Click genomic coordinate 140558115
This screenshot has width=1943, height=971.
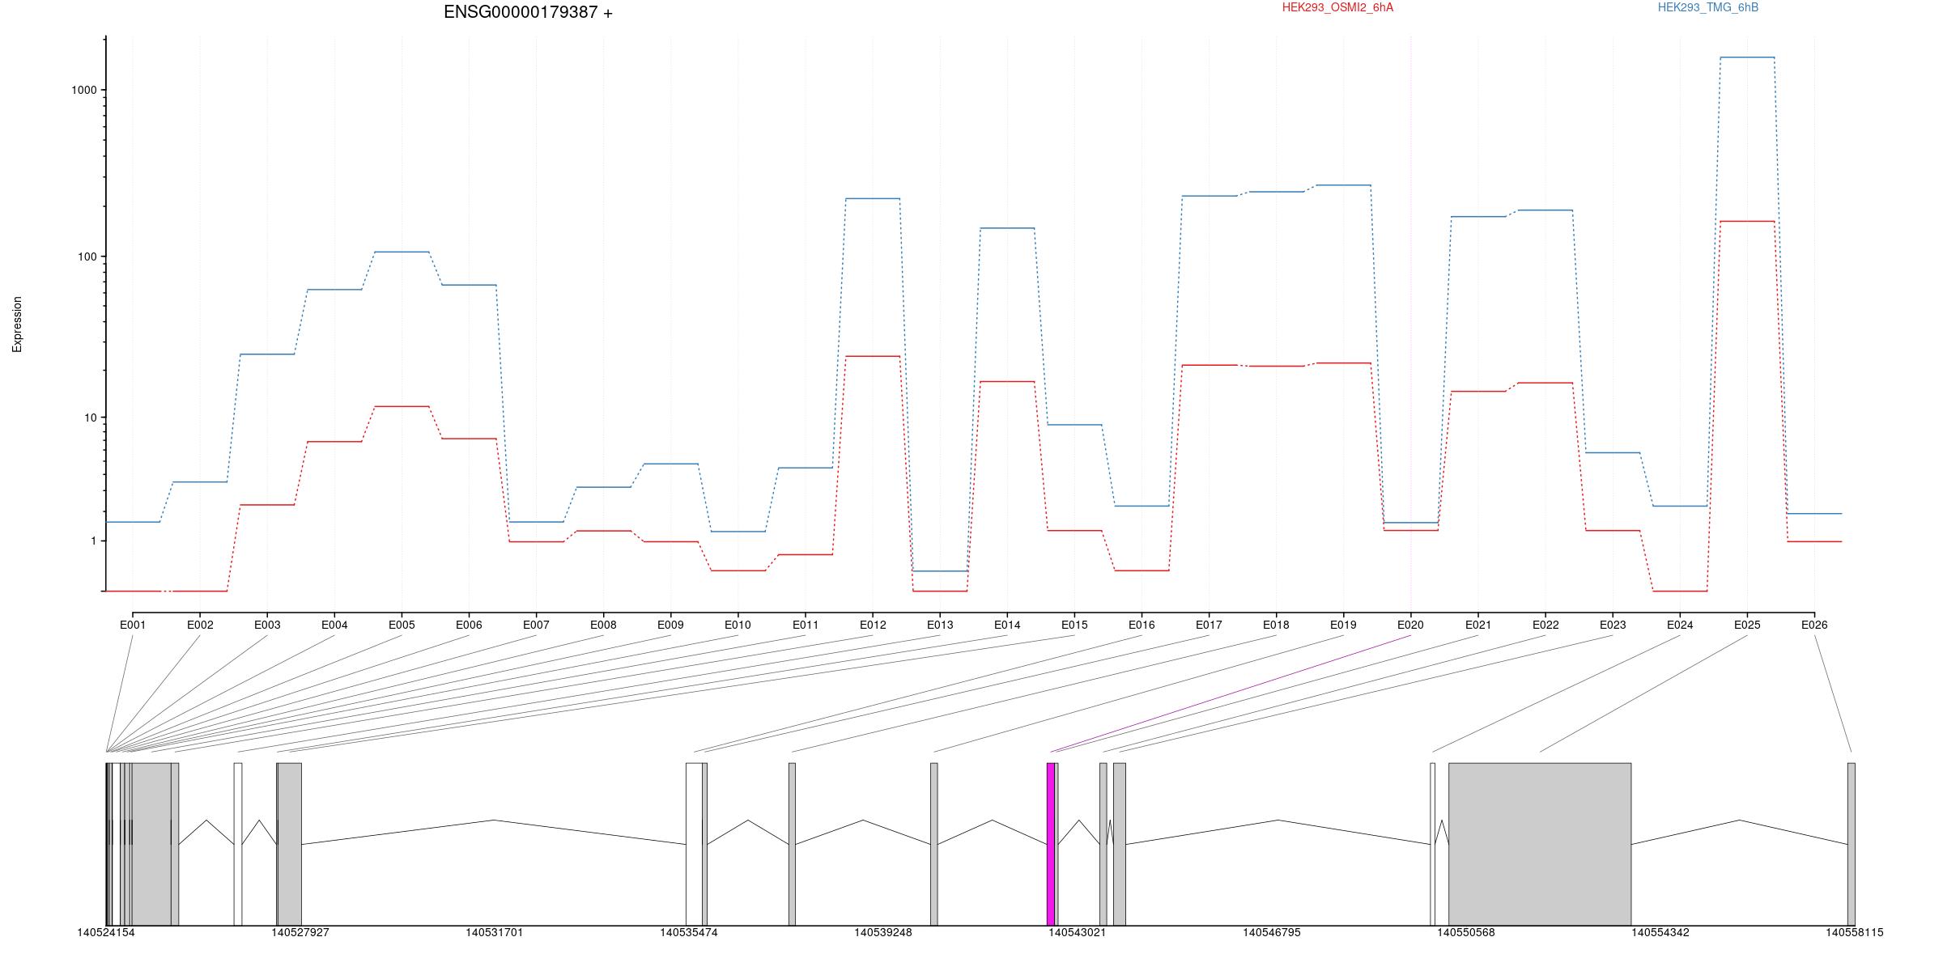1855,932
